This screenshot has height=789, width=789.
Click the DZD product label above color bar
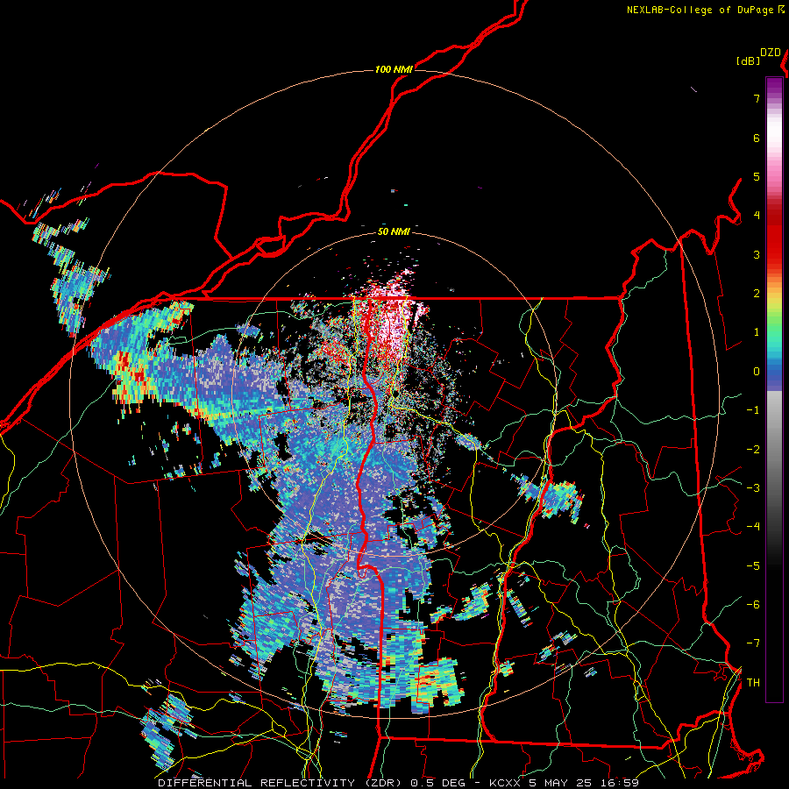tap(771, 53)
